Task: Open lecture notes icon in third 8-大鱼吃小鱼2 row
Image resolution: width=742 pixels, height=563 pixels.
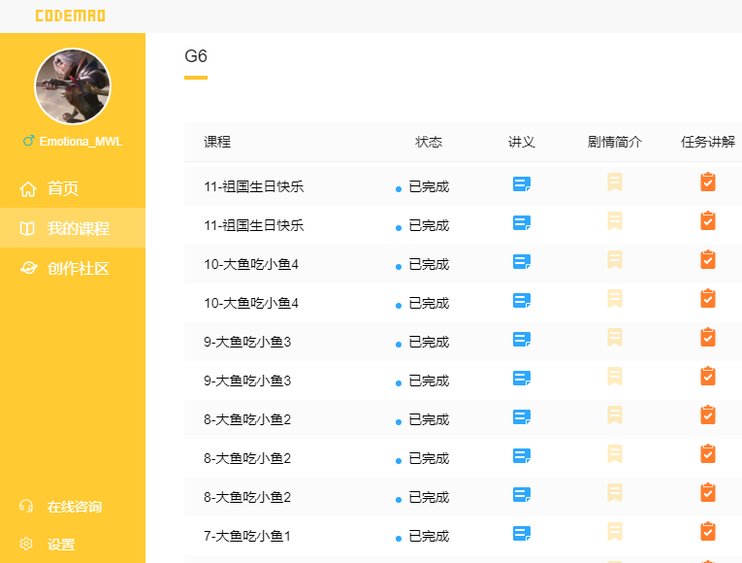Action: 522,495
